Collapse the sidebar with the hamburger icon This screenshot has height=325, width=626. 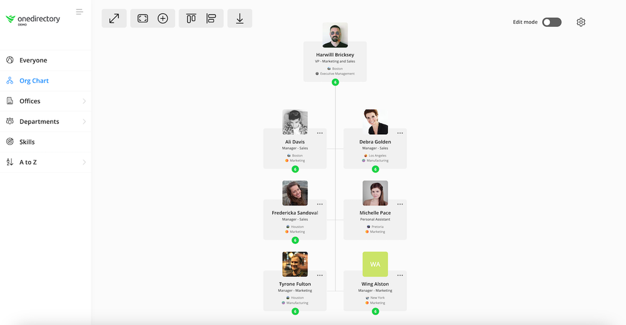tap(80, 12)
